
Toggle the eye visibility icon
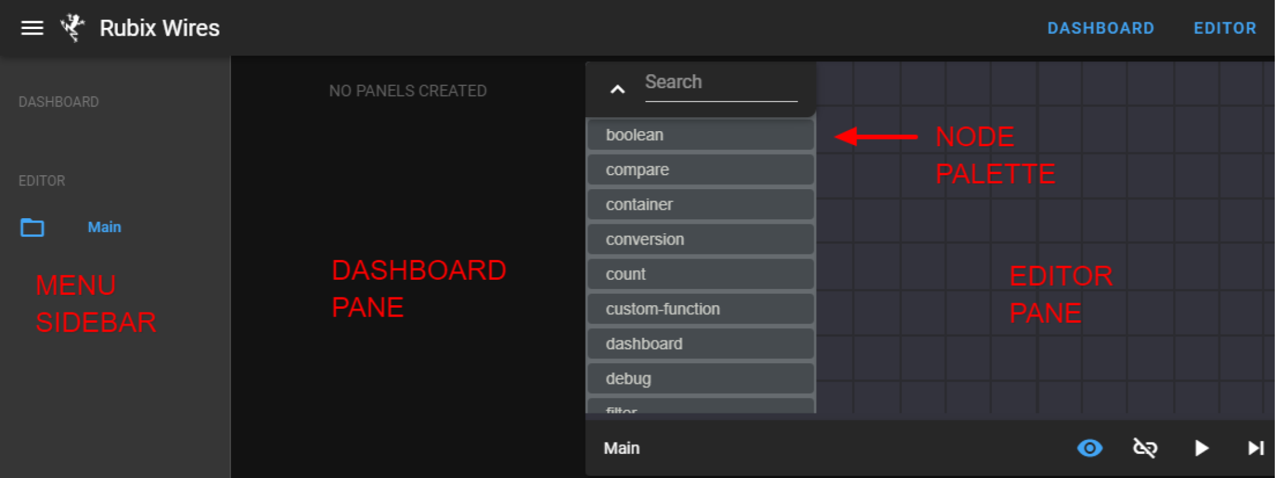(x=1089, y=448)
